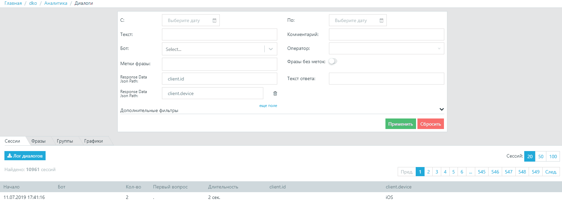Click the Комментарий input field
The width and height of the screenshot is (562, 202).
point(386,35)
